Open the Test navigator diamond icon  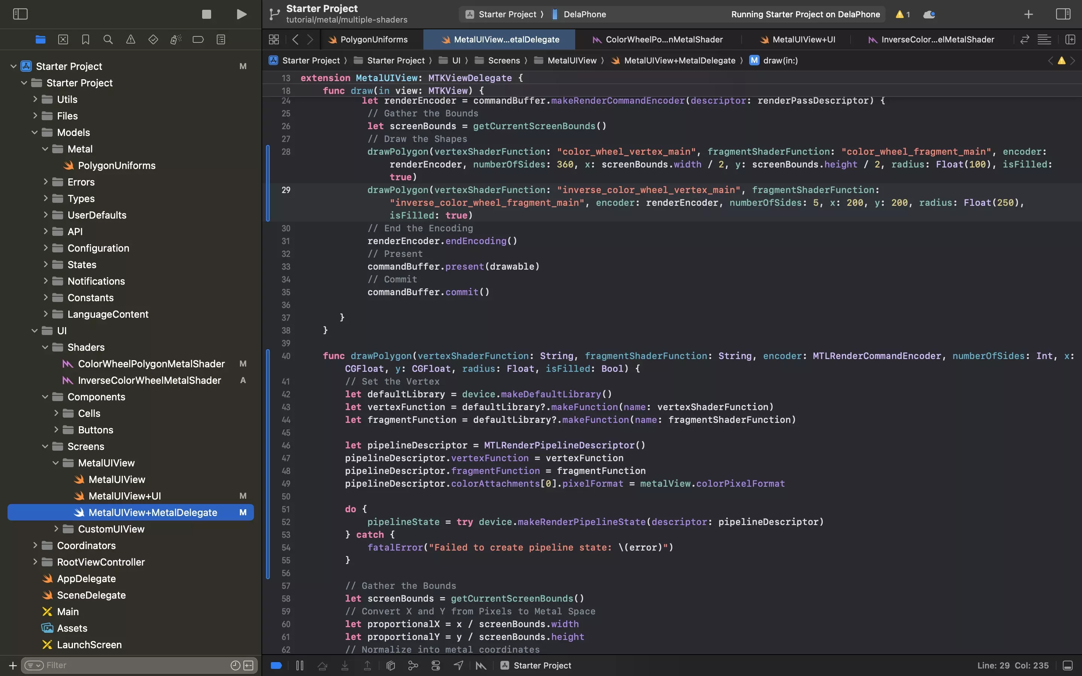click(153, 39)
